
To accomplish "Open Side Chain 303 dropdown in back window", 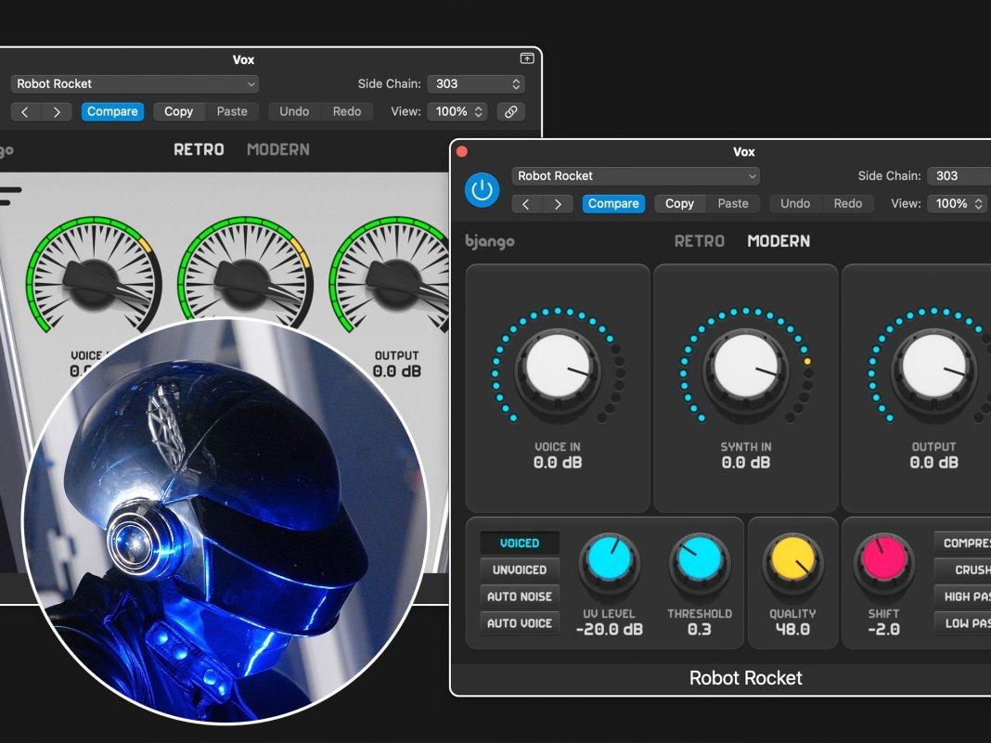I will 476,83.
